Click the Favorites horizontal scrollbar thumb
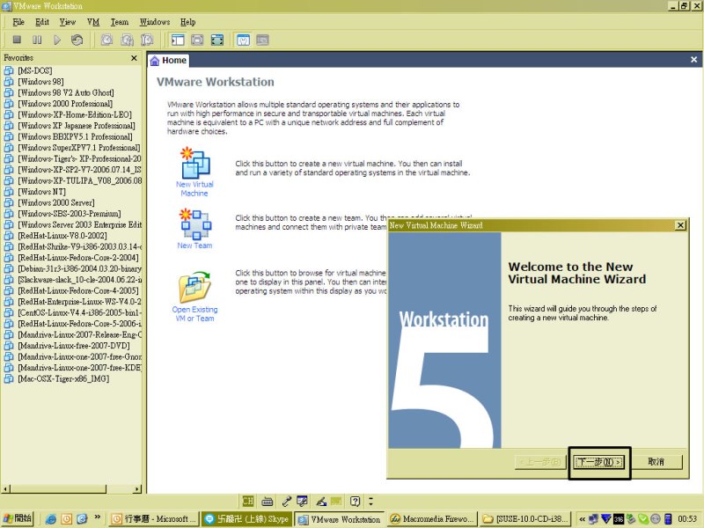The image size is (704, 528). point(58,489)
